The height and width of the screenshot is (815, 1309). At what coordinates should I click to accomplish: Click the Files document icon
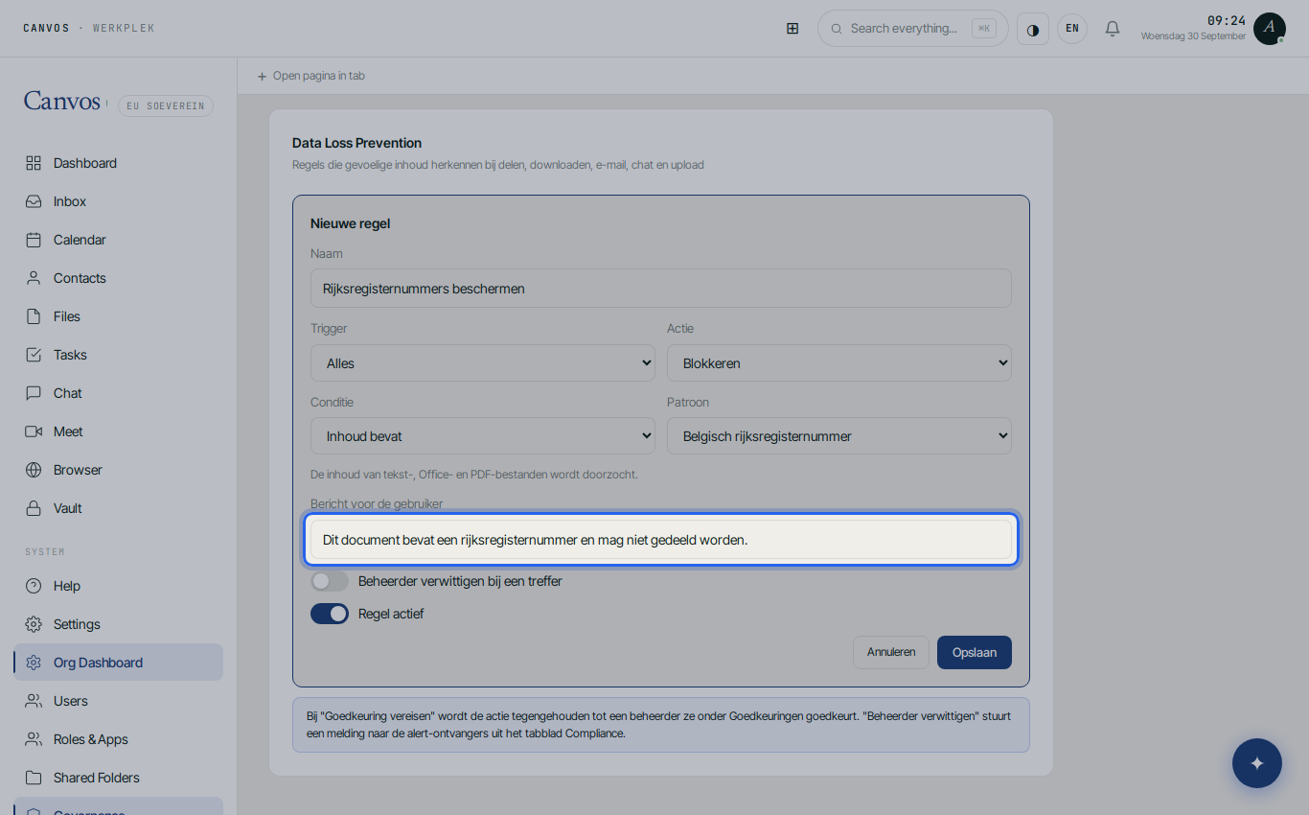tap(34, 316)
